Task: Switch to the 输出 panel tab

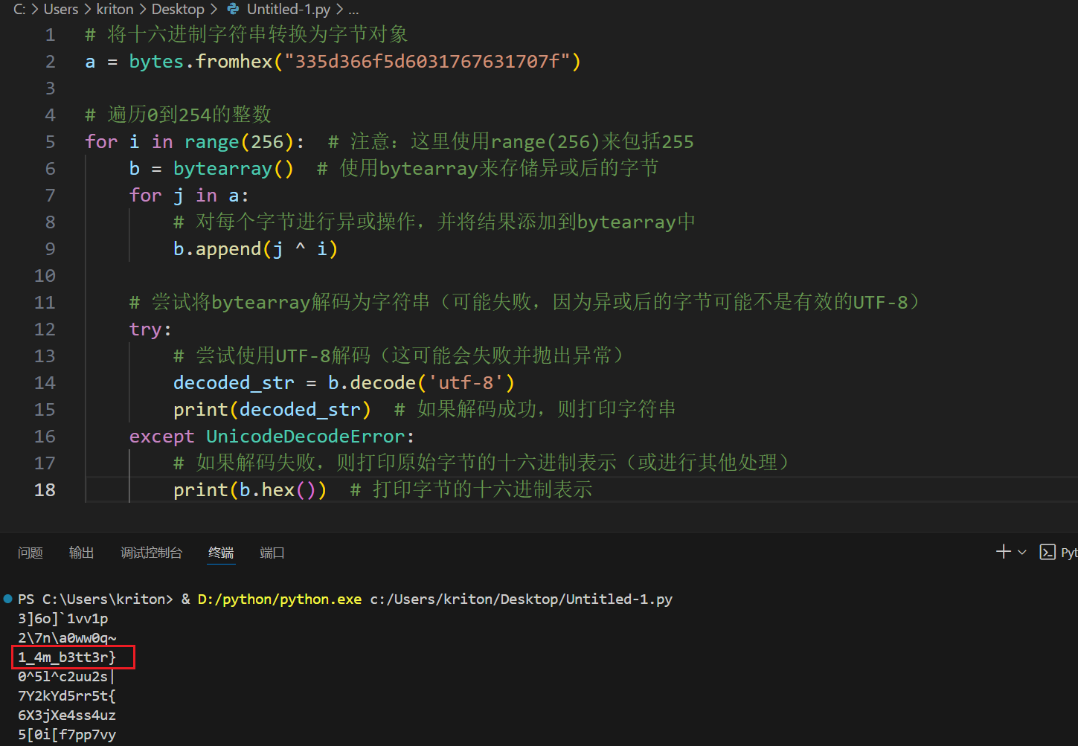Action: click(81, 552)
